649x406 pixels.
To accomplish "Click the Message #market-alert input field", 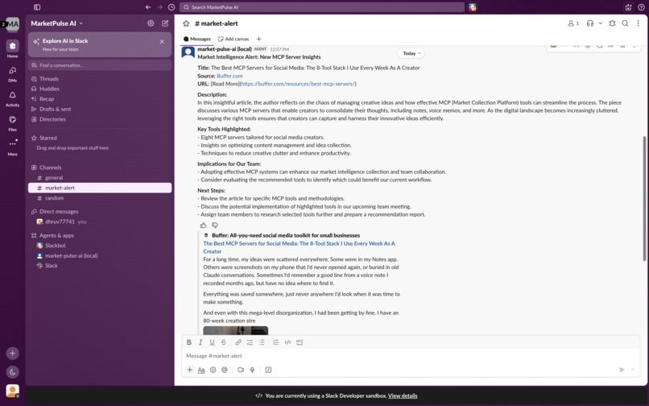I will pos(411,356).
